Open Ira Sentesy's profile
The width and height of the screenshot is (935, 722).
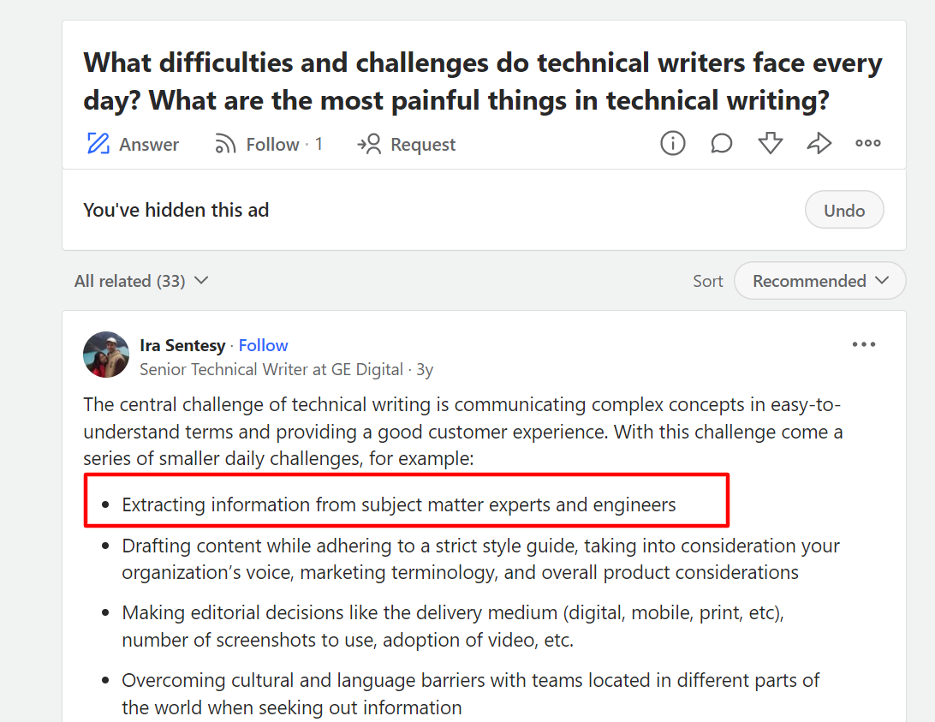pyautogui.click(x=182, y=345)
